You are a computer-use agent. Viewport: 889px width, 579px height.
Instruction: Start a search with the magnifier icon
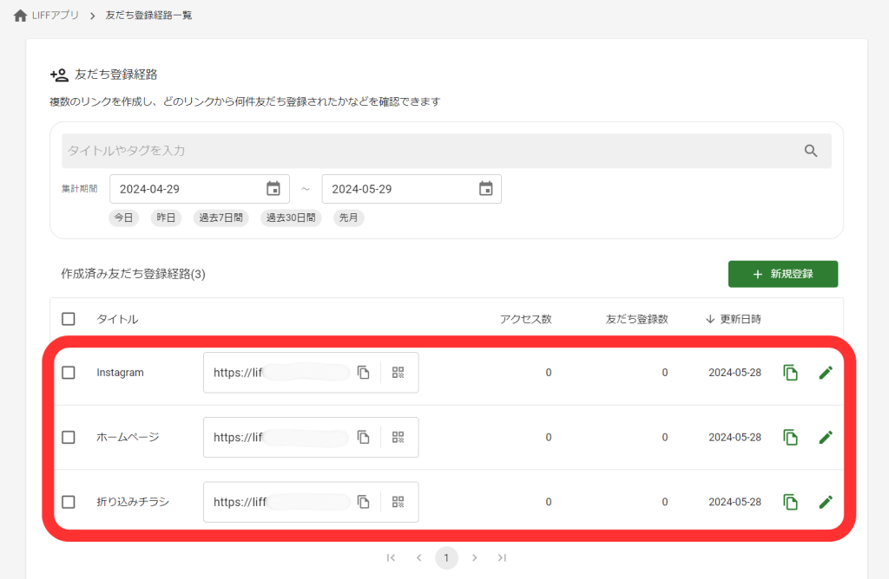click(x=811, y=150)
